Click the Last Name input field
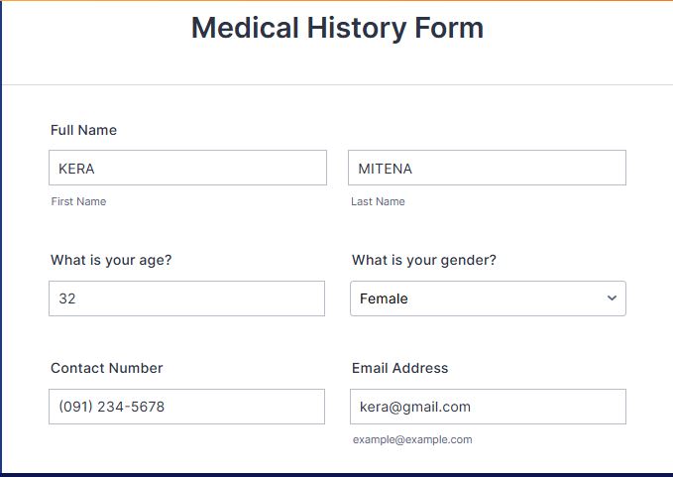Viewport: 673px width, 477px height. tap(487, 168)
